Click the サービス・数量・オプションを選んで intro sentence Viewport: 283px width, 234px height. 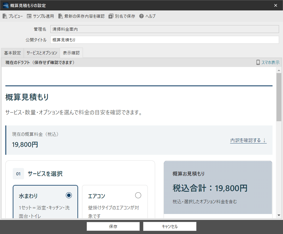coord(74,112)
